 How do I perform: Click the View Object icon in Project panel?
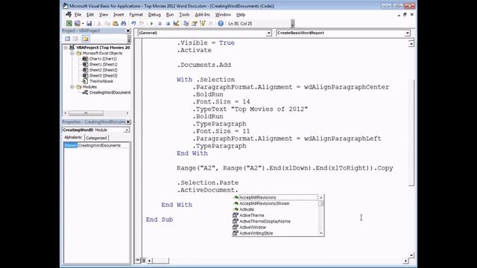point(75,39)
